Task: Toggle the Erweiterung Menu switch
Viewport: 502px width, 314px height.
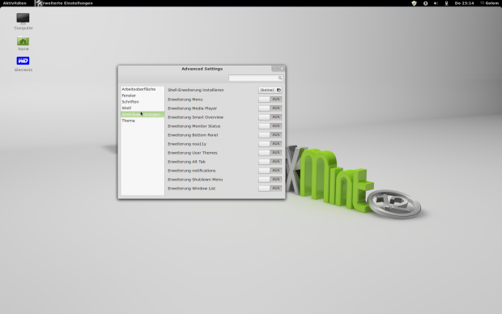Action: click(x=270, y=100)
